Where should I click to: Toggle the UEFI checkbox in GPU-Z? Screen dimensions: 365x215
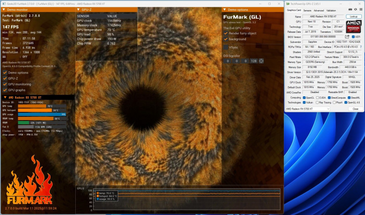(353, 37)
